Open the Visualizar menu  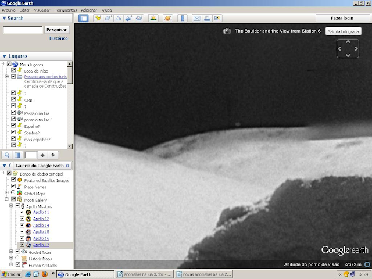(42, 10)
